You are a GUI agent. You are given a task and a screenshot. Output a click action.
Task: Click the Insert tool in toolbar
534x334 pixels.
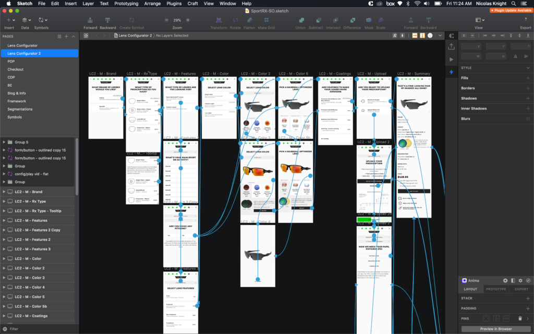tap(9, 20)
